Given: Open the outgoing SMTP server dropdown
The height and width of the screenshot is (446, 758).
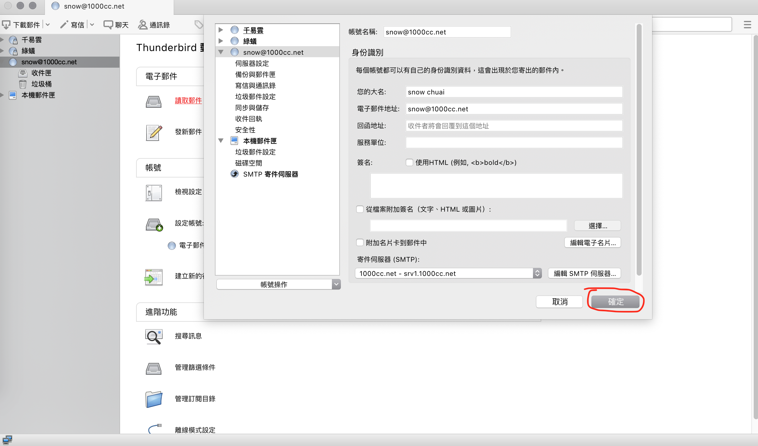Looking at the screenshot, I should coord(448,273).
